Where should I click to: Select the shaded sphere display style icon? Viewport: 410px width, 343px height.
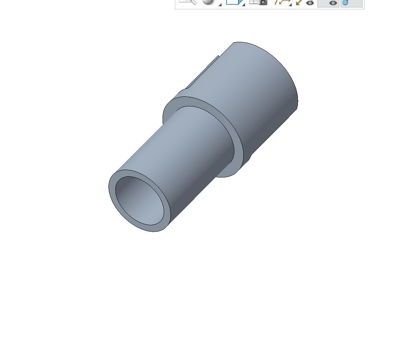208,2
